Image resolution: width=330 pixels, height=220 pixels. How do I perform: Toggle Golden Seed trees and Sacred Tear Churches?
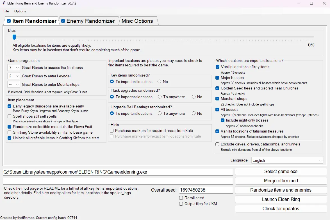point(217,88)
